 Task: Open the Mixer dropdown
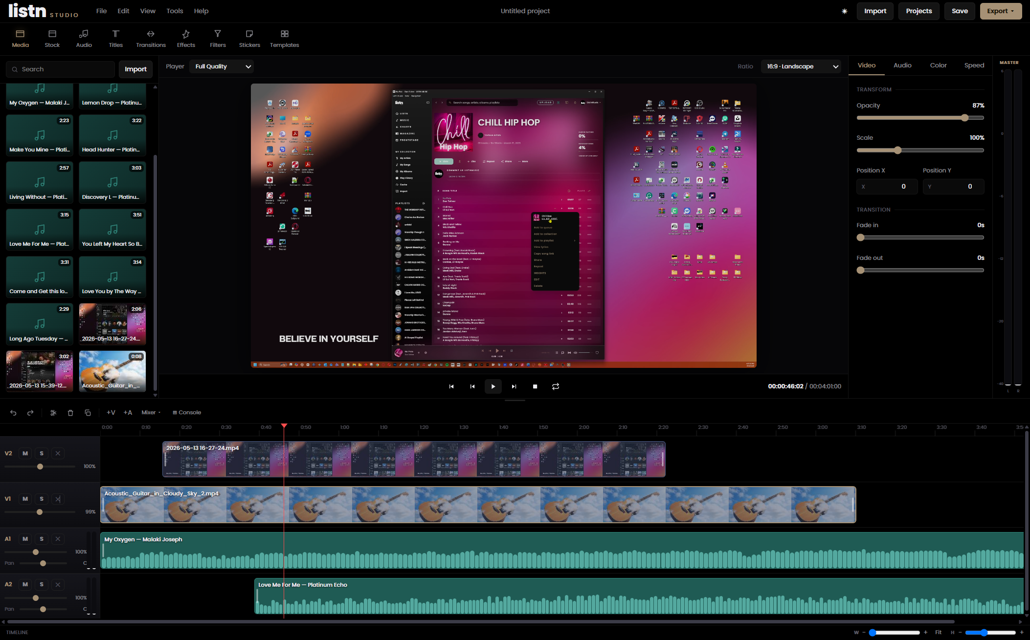pos(151,413)
